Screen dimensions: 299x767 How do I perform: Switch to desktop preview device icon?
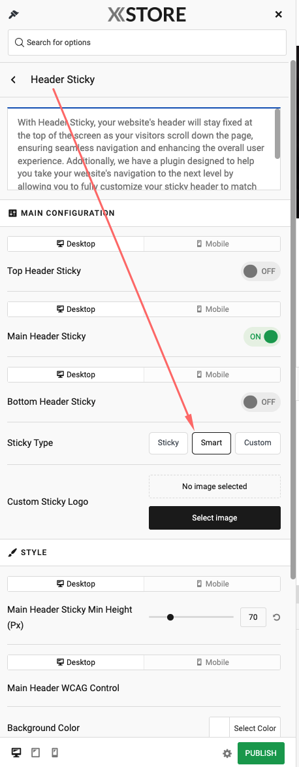pos(16,753)
